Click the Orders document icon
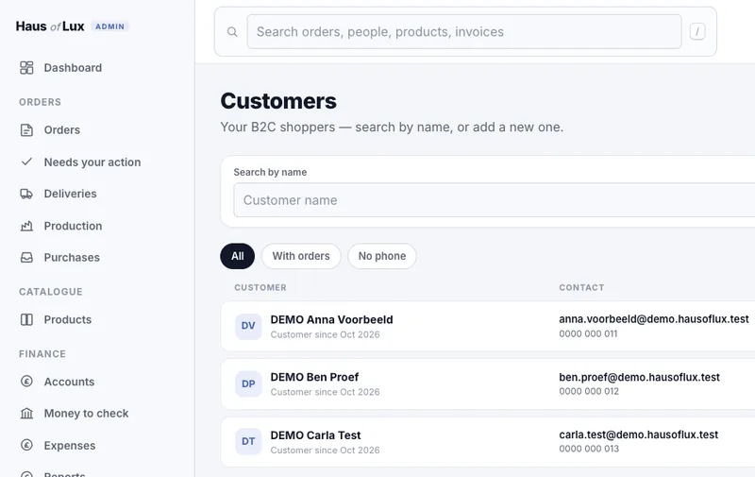Image resolution: width=755 pixels, height=477 pixels. tap(26, 130)
